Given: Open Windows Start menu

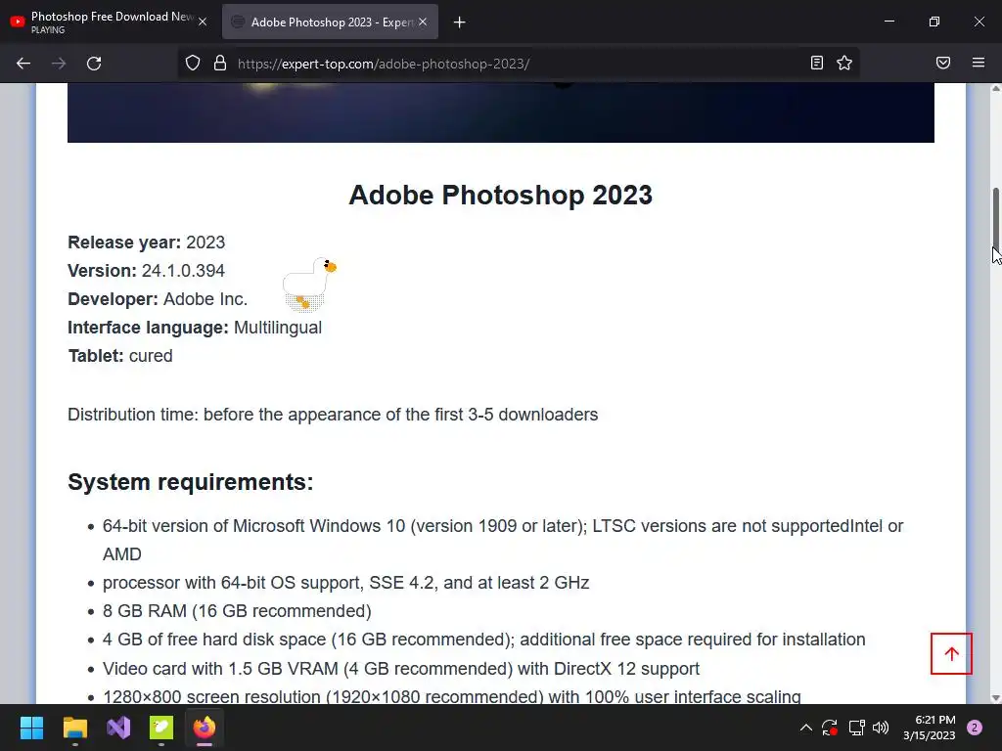Looking at the screenshot, I should click(x=31, y=728).
